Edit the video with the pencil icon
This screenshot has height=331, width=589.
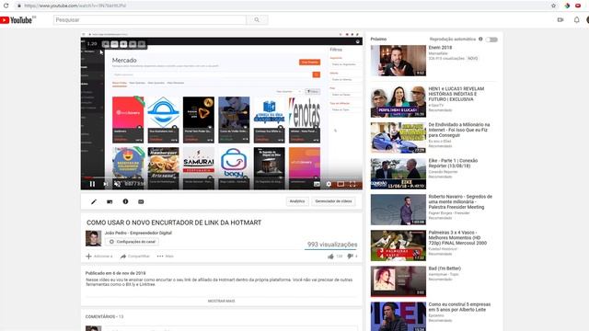[x=94, y=201]
